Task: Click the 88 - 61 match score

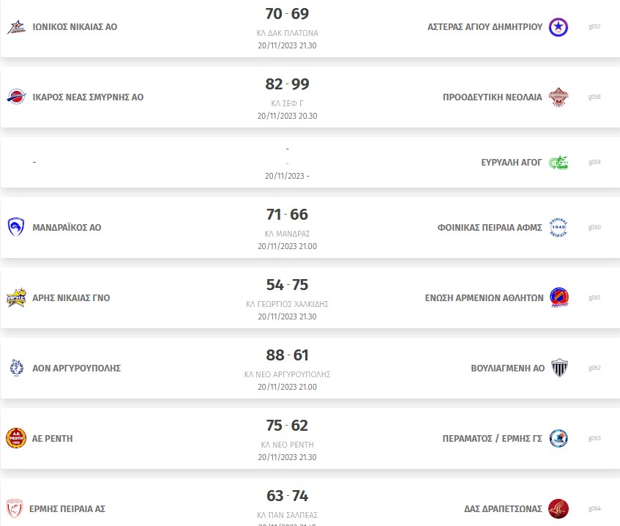Action: click(287, 355)
